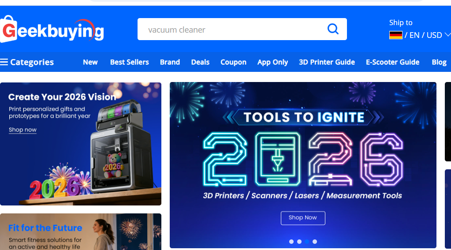Select the German flag ship-to icon
Screen dimensions: 451x250
[395, 35]
